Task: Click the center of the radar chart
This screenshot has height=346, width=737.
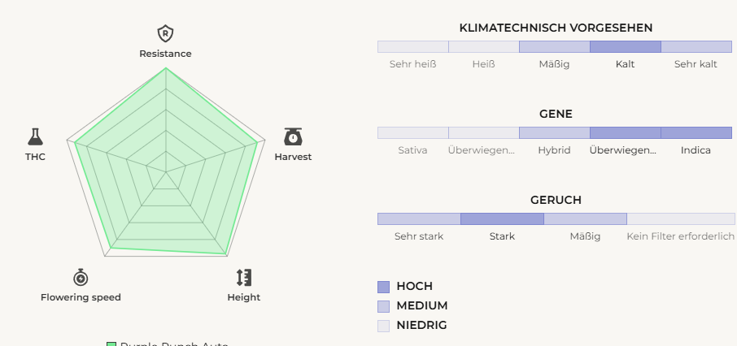Action: click(166, 171)
